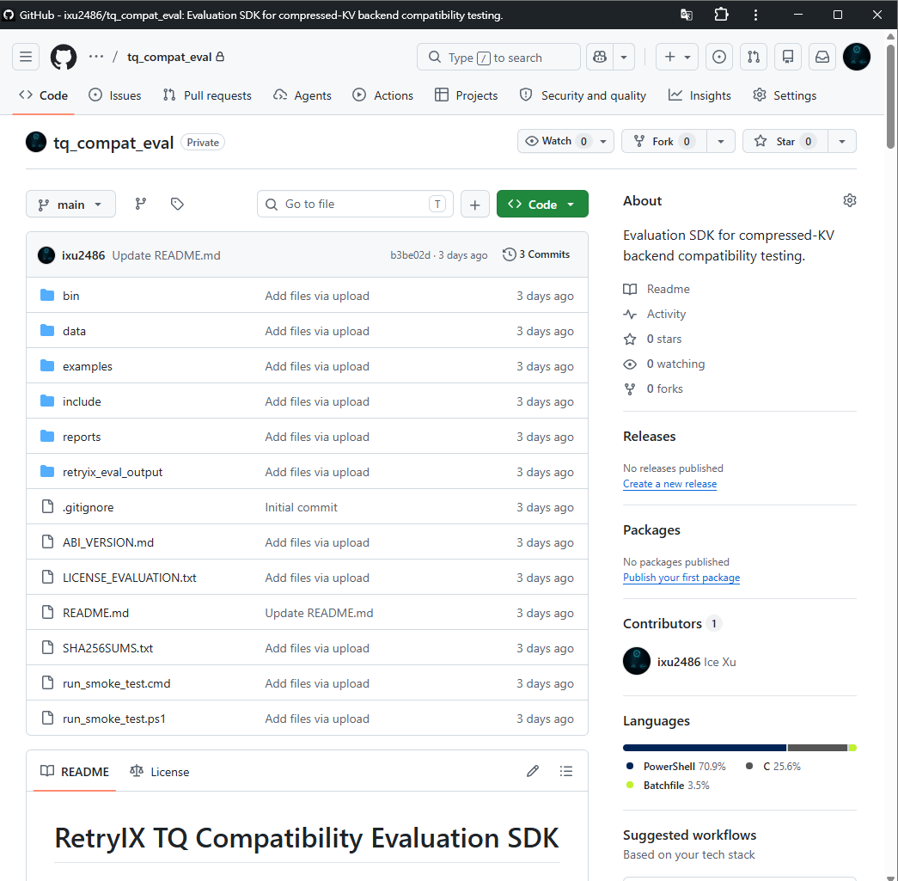Screen dimensions: 898x881
Task: Open repositories icon in header
Action: pos(788,57)
